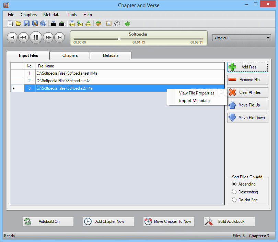Open the Chapter 1 dropdown
This screenshot has width=278, height=242.
click(242, 38)
